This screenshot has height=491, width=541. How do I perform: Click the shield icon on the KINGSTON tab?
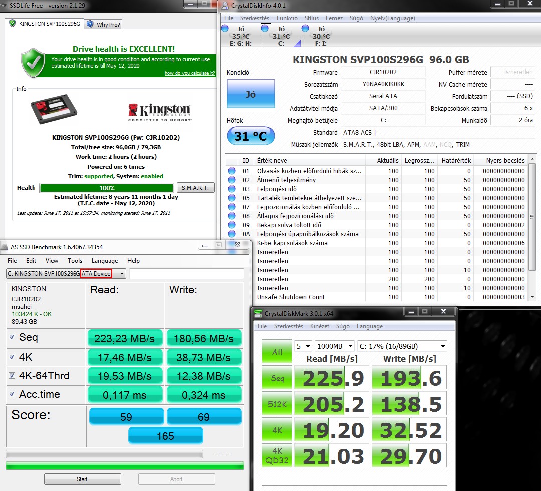(x=13, y=24)
